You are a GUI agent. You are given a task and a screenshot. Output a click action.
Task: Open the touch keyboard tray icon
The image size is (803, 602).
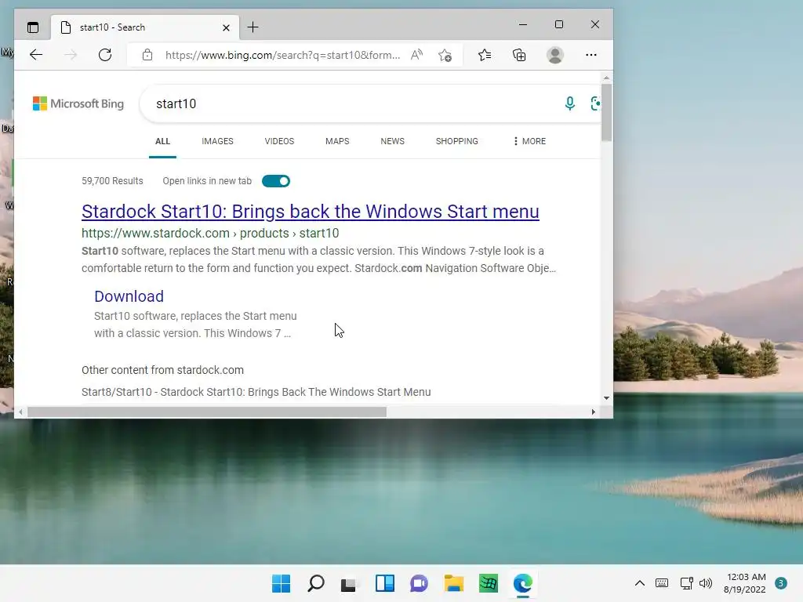click(662, 583)
